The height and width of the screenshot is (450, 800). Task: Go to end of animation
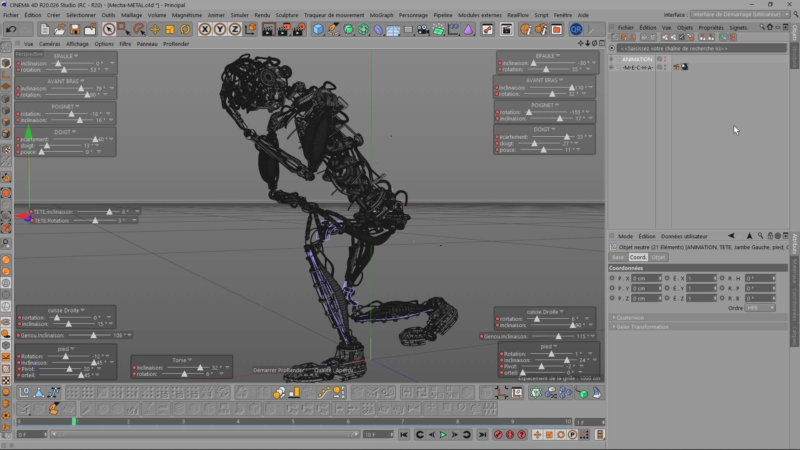[x=482, y=435]
